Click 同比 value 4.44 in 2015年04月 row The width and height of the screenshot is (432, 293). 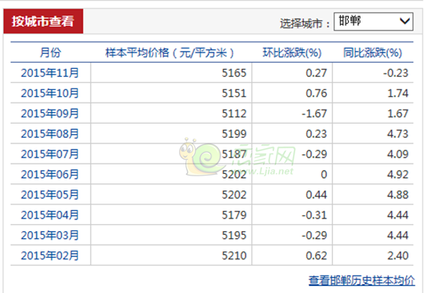(x=398, y=215)
